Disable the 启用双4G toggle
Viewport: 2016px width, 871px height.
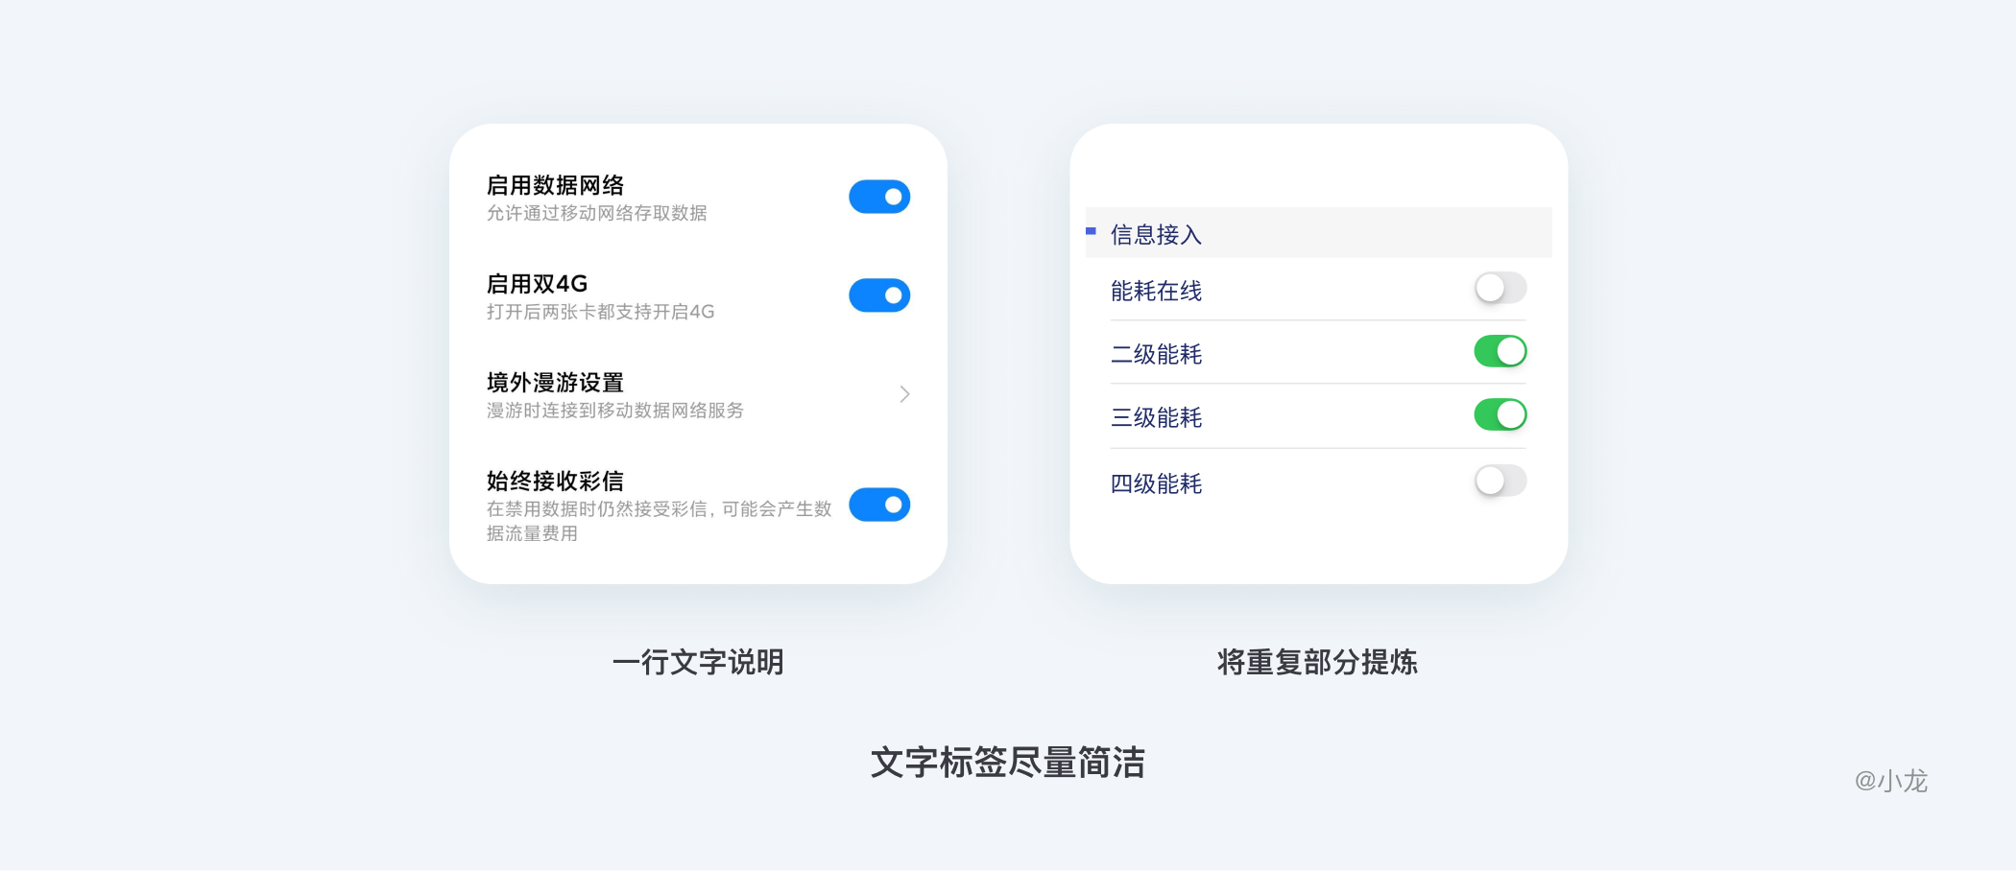tap(878, 295)
